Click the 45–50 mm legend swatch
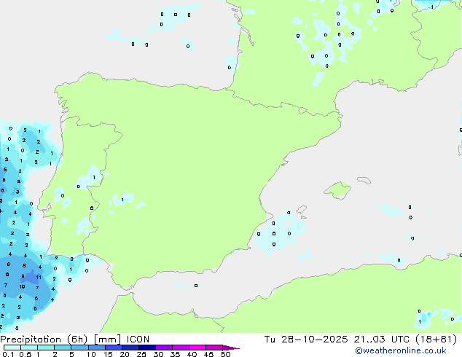462x357 pixels. click(214, 348)
